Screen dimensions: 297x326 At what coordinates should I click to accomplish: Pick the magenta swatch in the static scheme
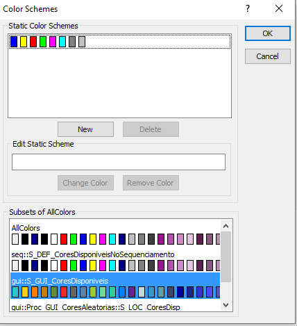tap(53, 42)
